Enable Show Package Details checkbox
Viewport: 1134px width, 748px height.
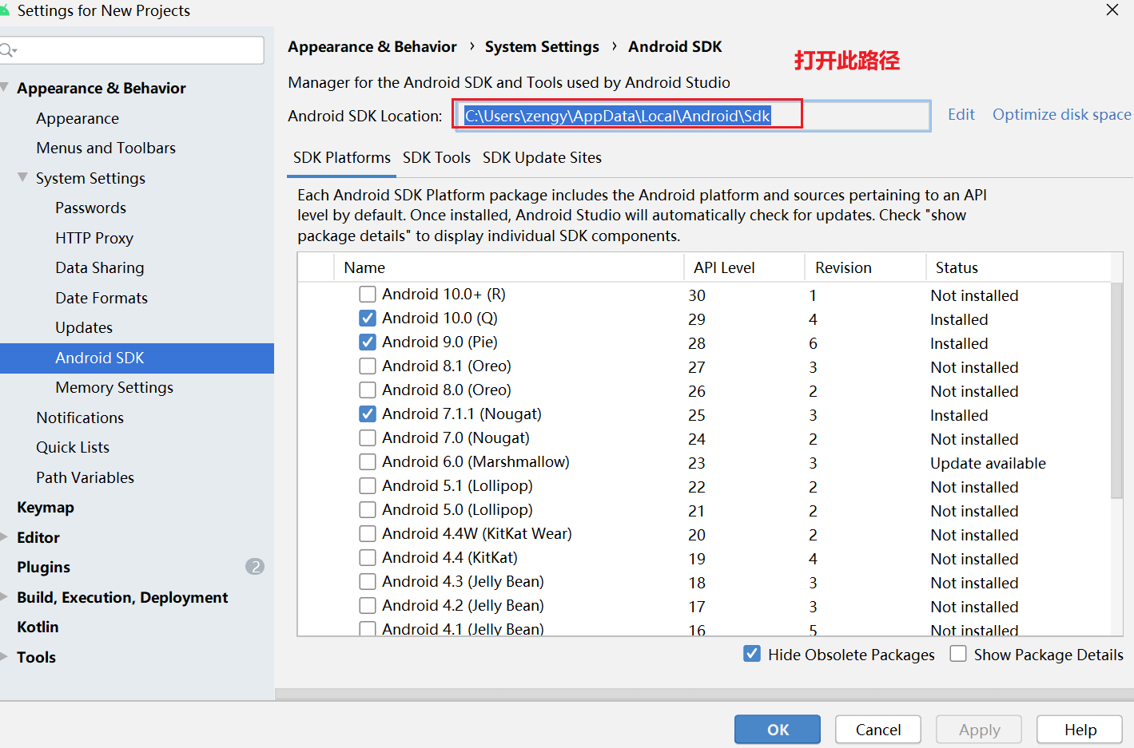pyautogui.click(x=958, y=654)
